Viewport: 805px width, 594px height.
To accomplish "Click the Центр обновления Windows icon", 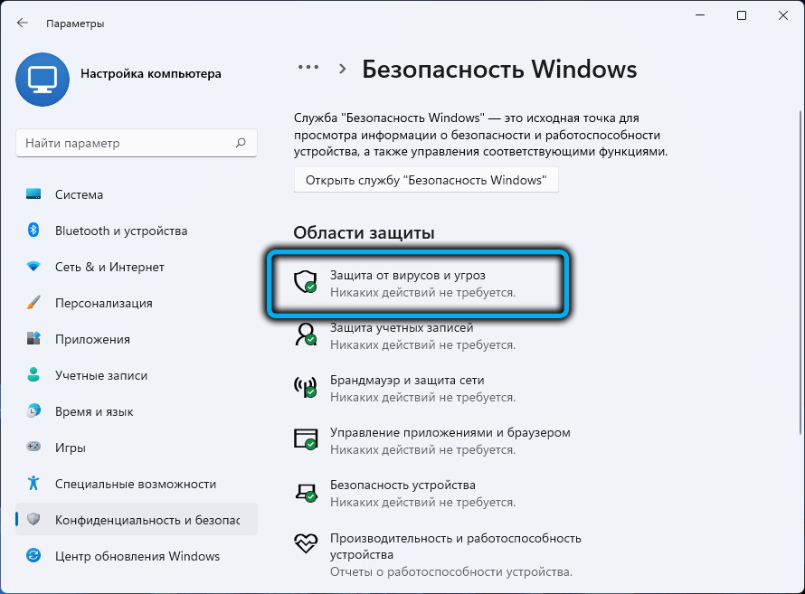I will coord(33,556).
